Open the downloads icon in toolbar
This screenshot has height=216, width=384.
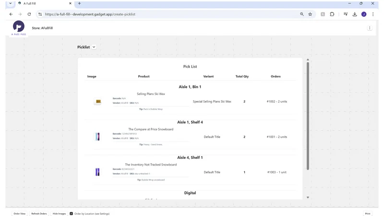click(x=355, y=14)
